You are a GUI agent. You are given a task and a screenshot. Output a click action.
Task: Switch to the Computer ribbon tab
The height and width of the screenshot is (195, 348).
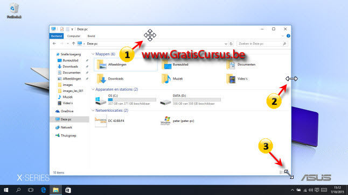tap(74, 36)
